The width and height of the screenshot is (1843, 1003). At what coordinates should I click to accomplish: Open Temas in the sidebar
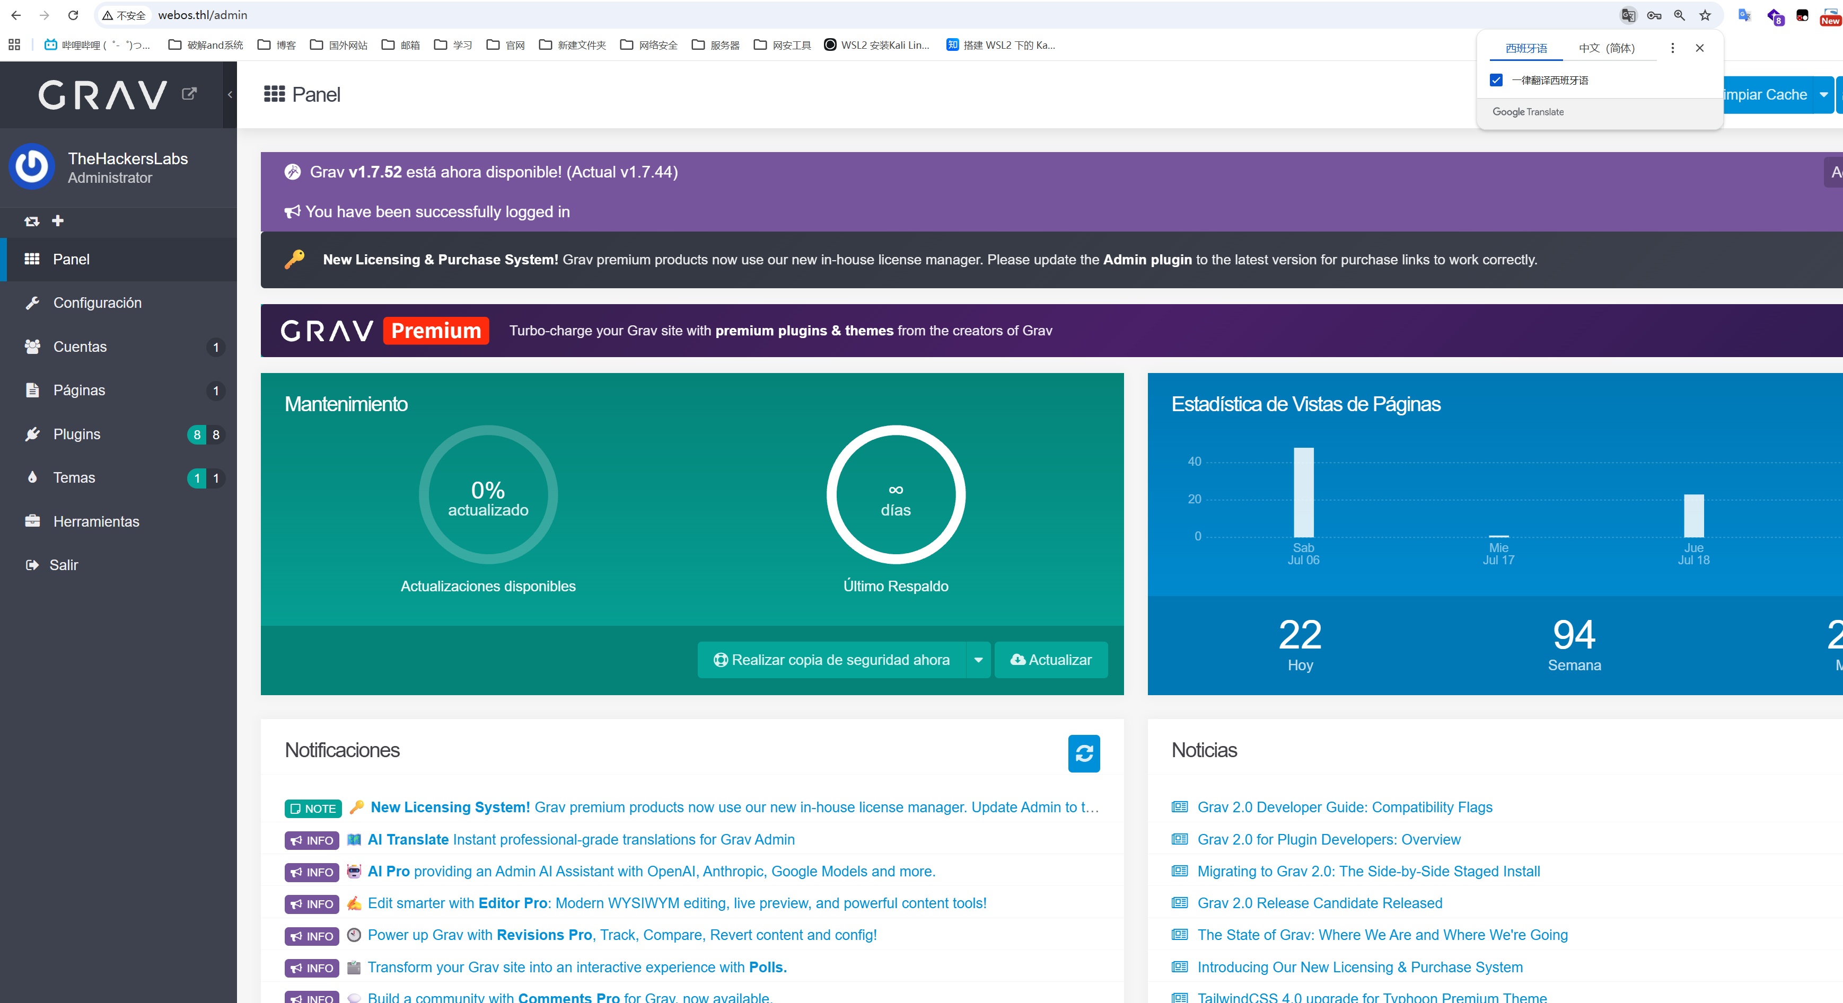pyautogui.click(x=119, y=477)
